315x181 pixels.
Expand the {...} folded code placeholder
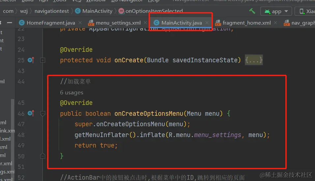click(254, 60)
